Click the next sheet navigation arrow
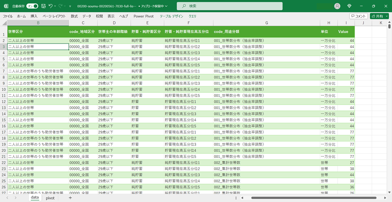The width and height of the screenshot is (392, 202). [x=16, y=198]
